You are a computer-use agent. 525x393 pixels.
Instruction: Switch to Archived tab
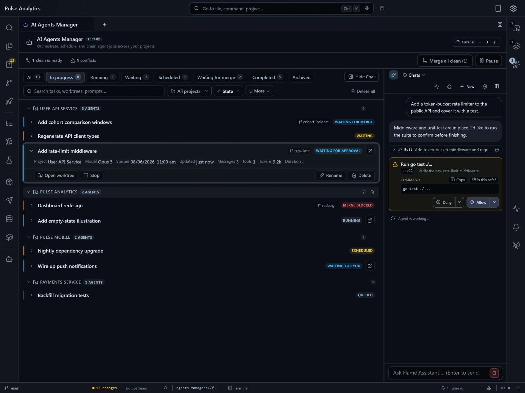pyautogui.click(x=301, y=77)
